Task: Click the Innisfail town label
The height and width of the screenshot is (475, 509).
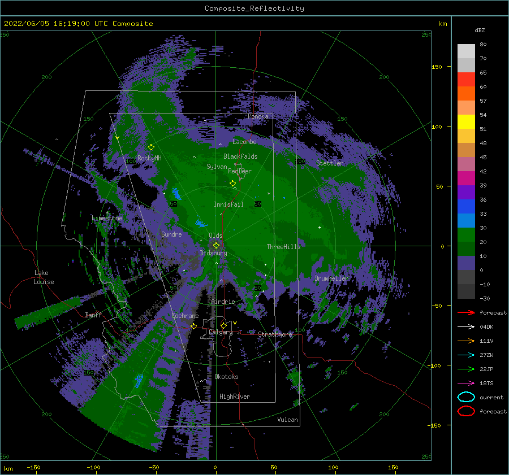Action: [228, 204]
